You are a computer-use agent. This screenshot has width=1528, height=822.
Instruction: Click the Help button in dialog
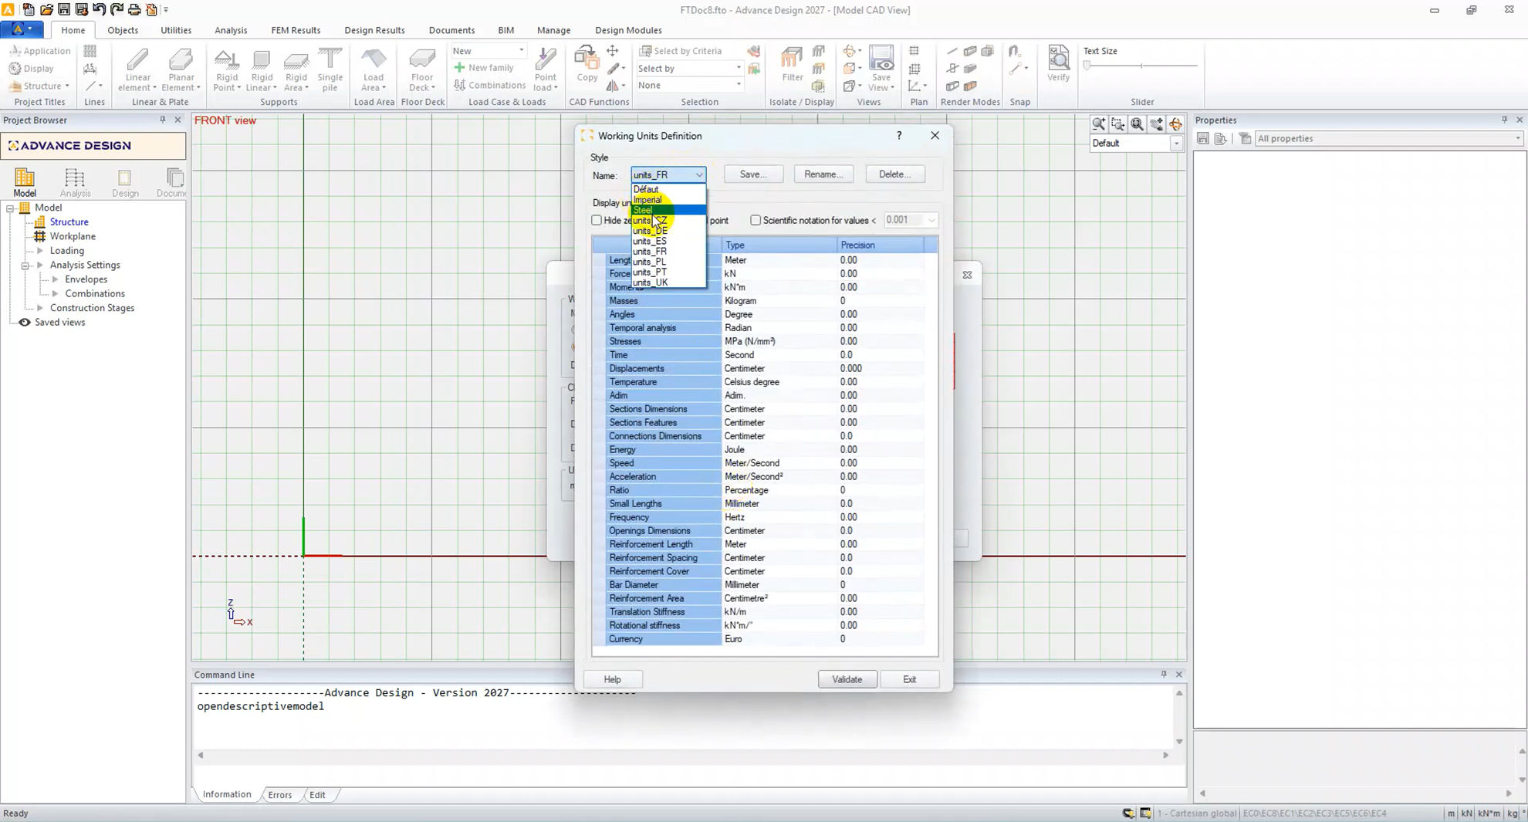[612, 679]
